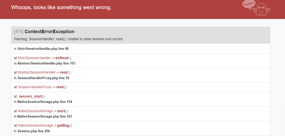Click the getBag method name
Viewport: 285px width, 136px height.
(63, 125)
